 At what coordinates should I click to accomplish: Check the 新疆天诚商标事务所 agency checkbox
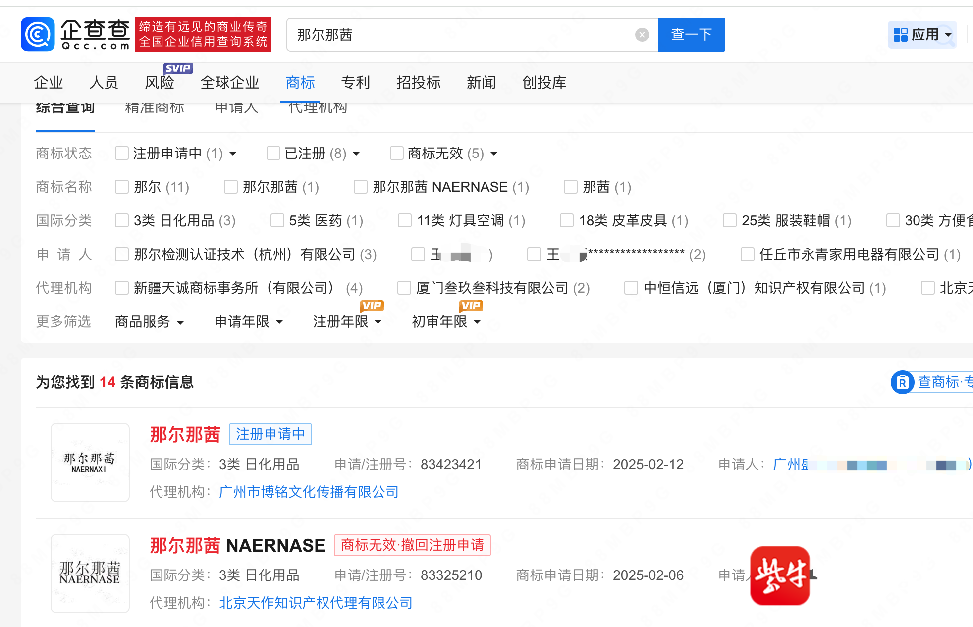tap(122, 288)
